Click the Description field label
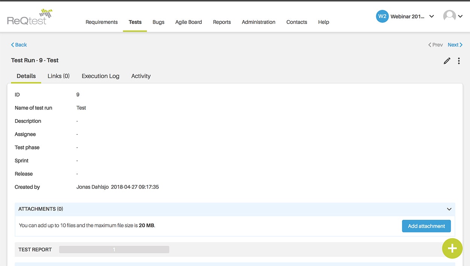The height and width of the screenshot is (266, 470). pyautogui.click(x=28, y=121)
